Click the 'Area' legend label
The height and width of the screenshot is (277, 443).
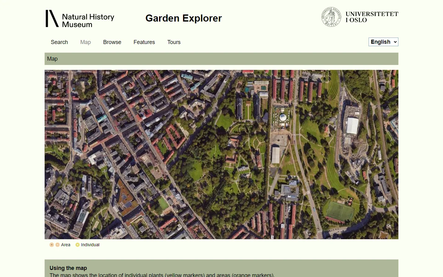tap(66, 245)
